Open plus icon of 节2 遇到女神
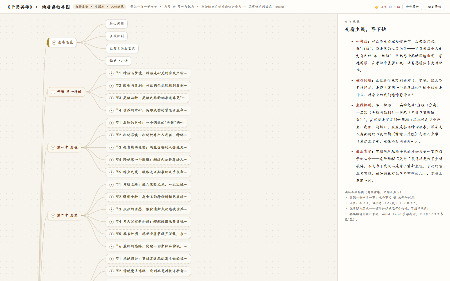This screenshot has width=450, height=281. point(111,197)
